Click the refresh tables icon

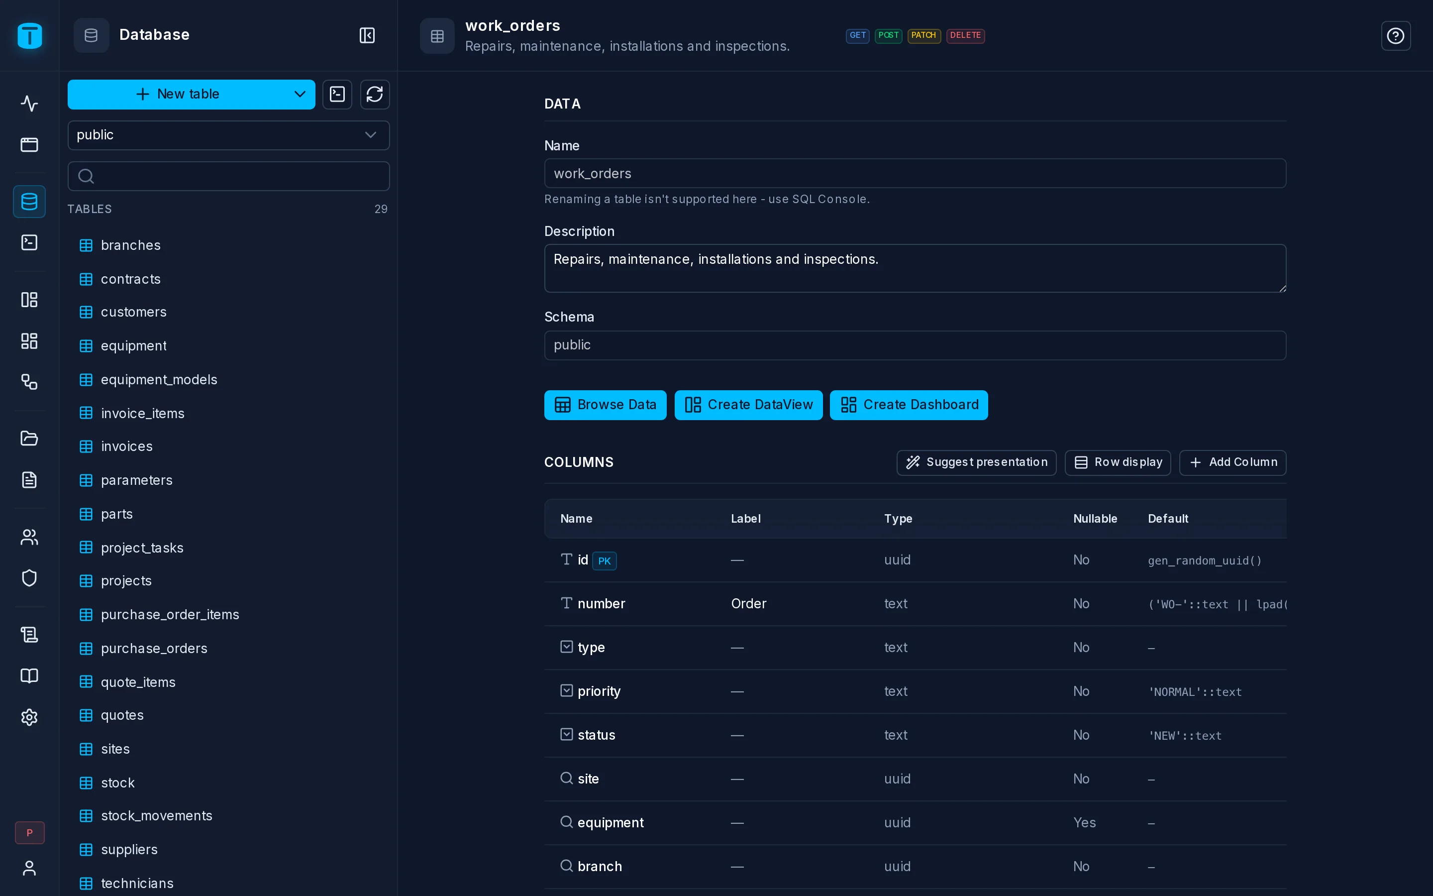375,94
